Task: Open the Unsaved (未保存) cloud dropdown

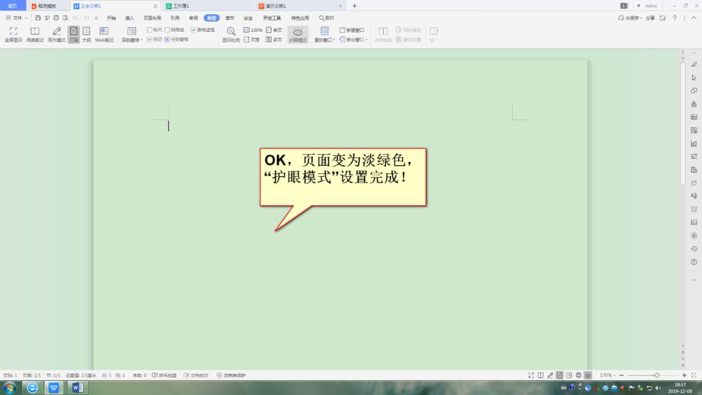Action: click(630, 18)
